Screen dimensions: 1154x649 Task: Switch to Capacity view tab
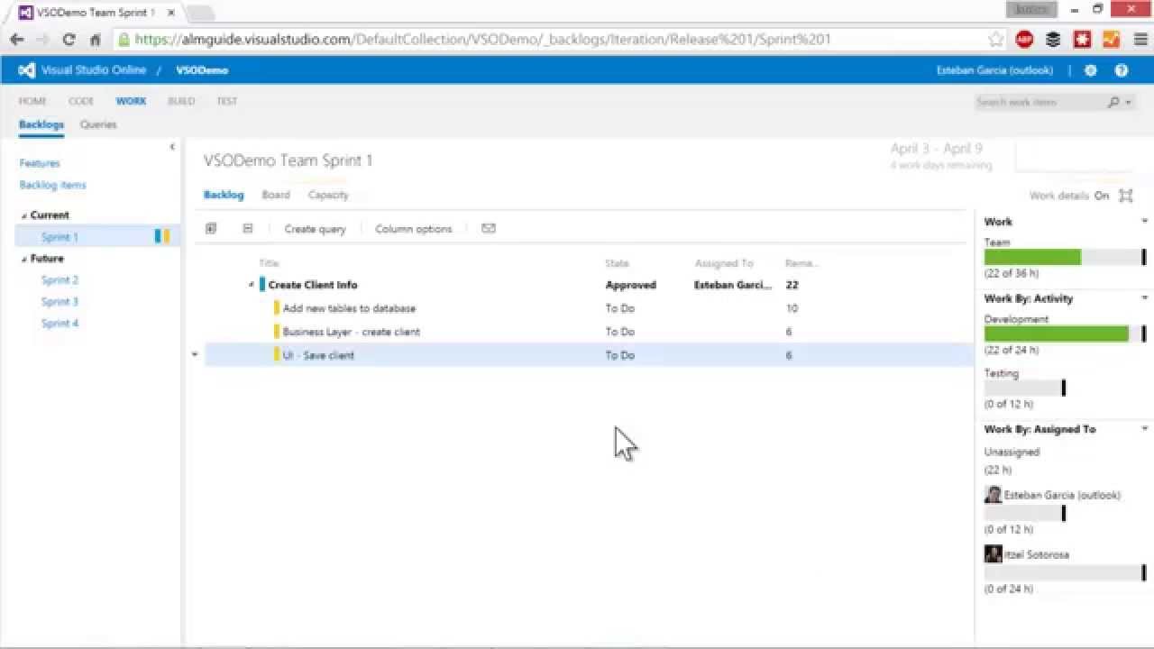pyautogui.click(x=328, y=195)
